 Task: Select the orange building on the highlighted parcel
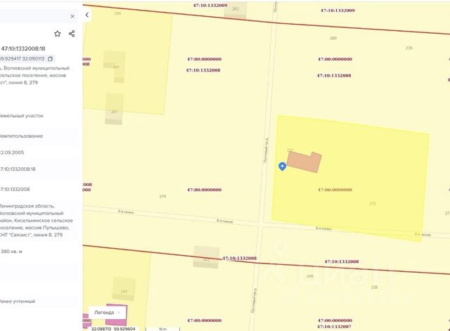click(x=304, y=162)
